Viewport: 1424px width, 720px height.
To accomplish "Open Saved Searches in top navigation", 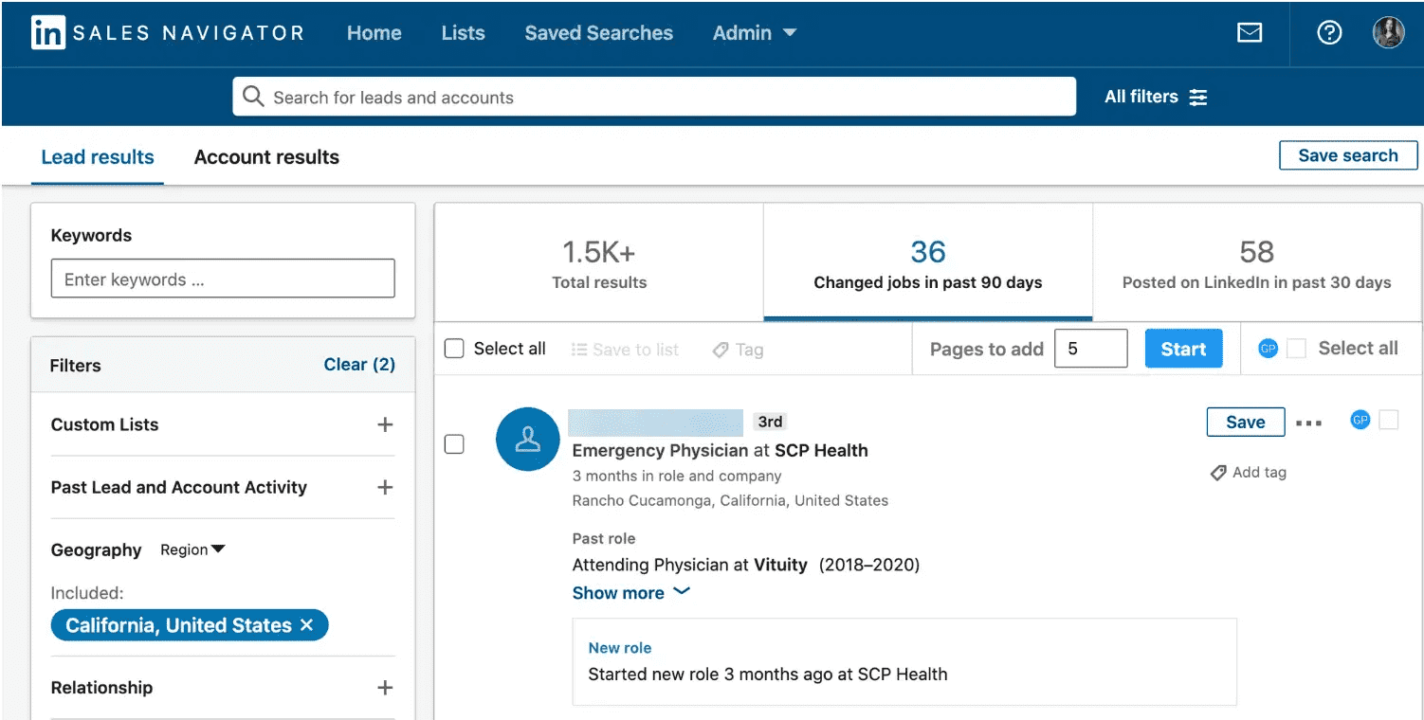I will point(598,33).
